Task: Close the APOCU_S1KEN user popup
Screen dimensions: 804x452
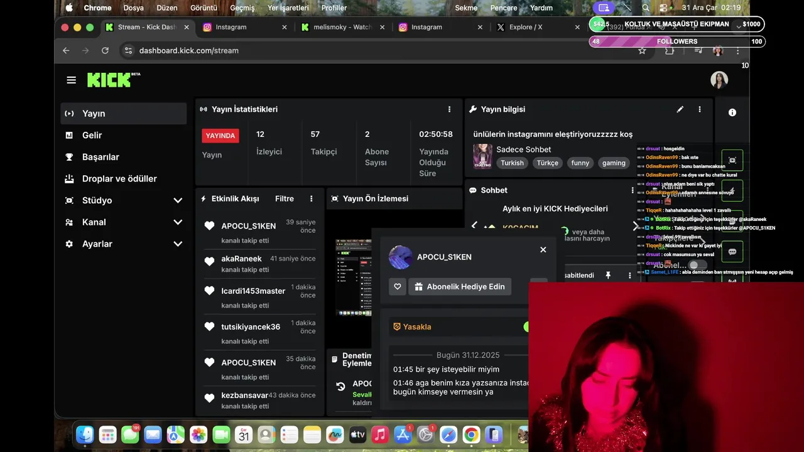Action: (543, 249)
